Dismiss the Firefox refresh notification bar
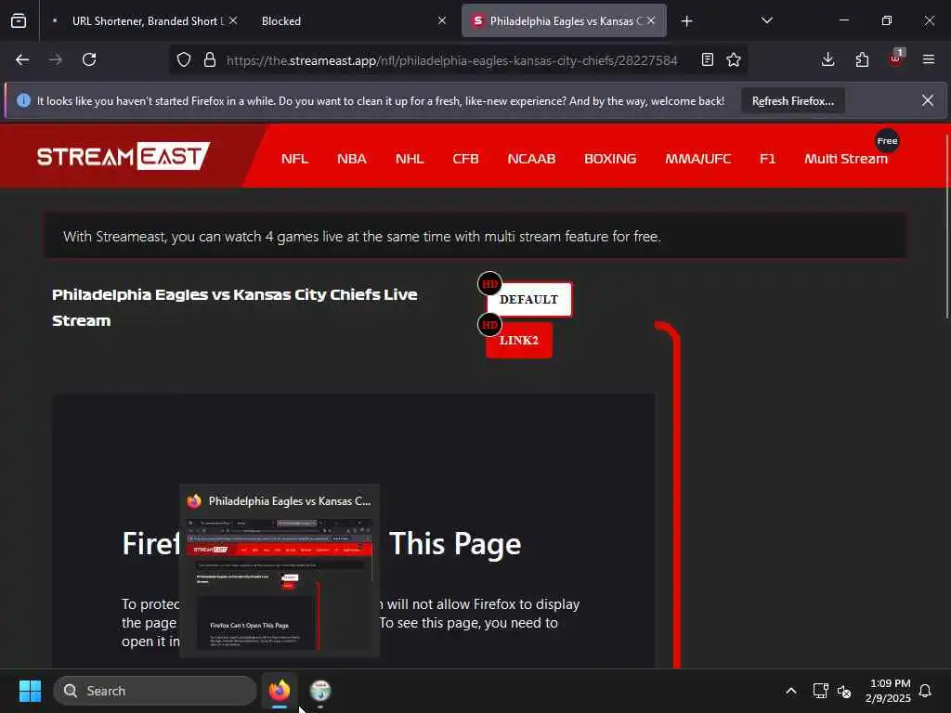 (928, 100)
